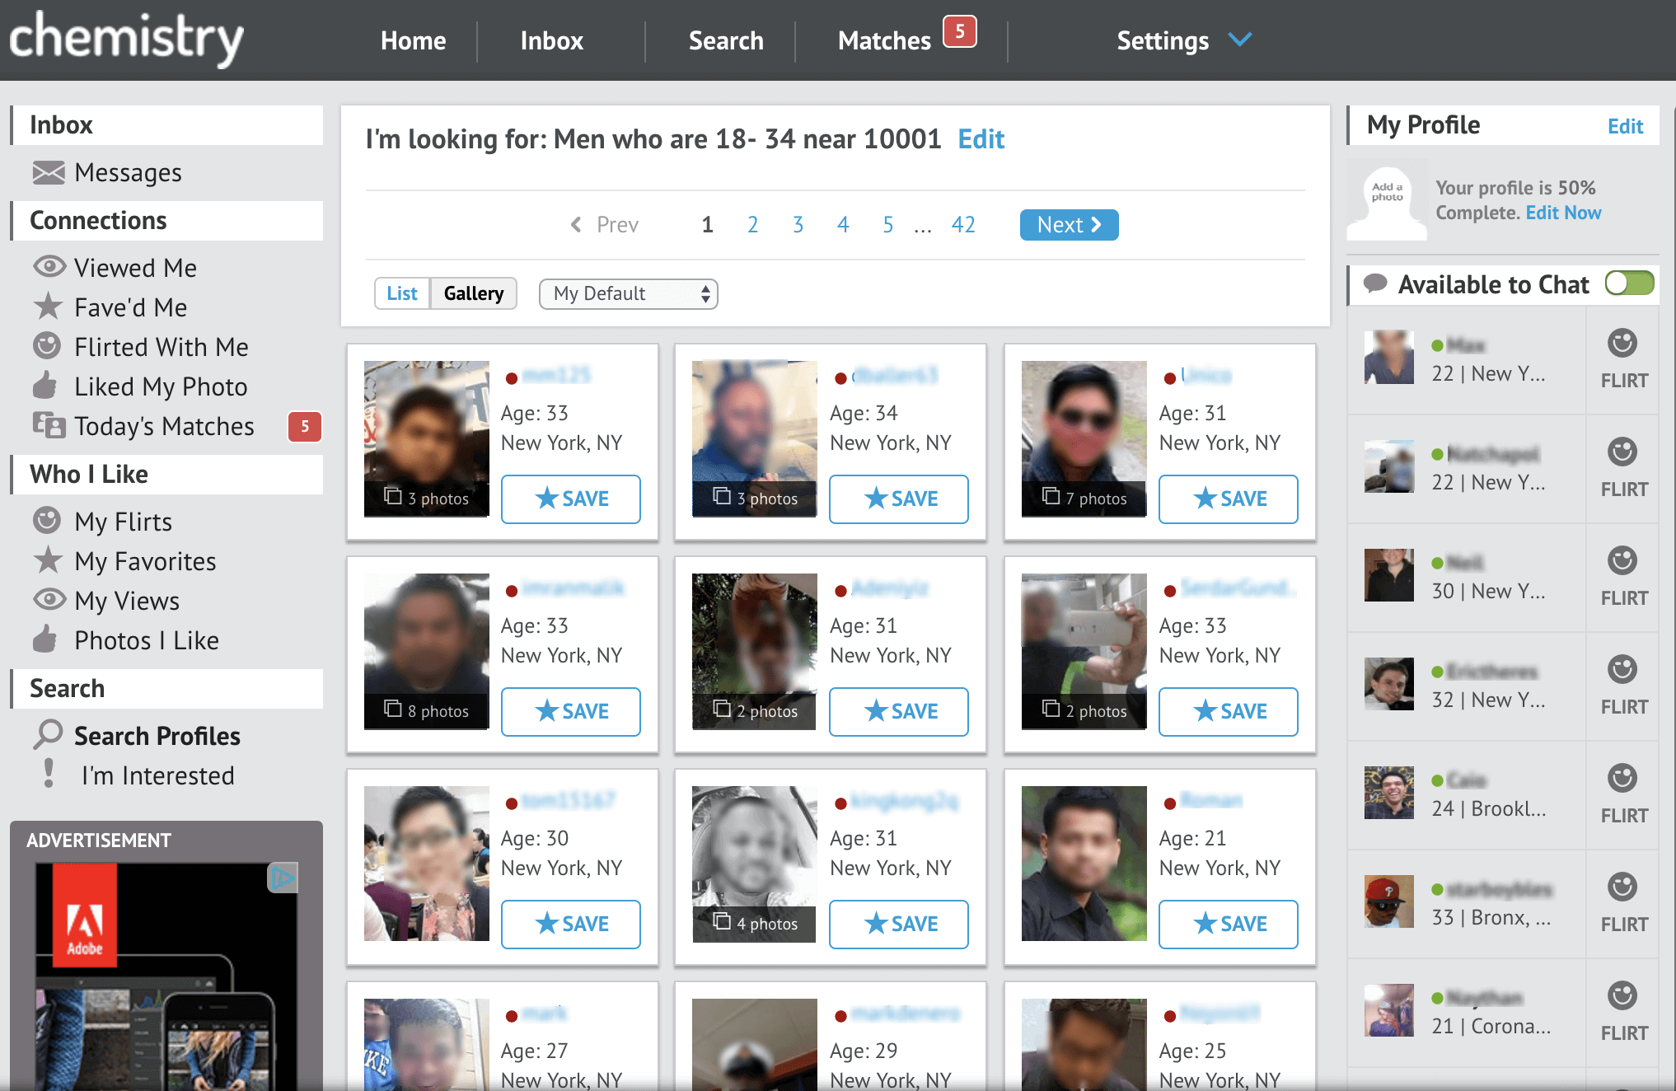Flirt with the 32-year-old New York chat user
The image size is (1676, 1091).
[x=1622, y=686]
